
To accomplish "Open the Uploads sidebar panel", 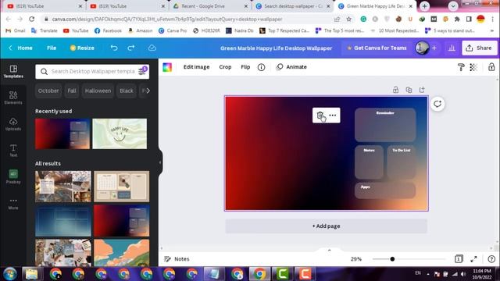I will click(x=13, y=124).
